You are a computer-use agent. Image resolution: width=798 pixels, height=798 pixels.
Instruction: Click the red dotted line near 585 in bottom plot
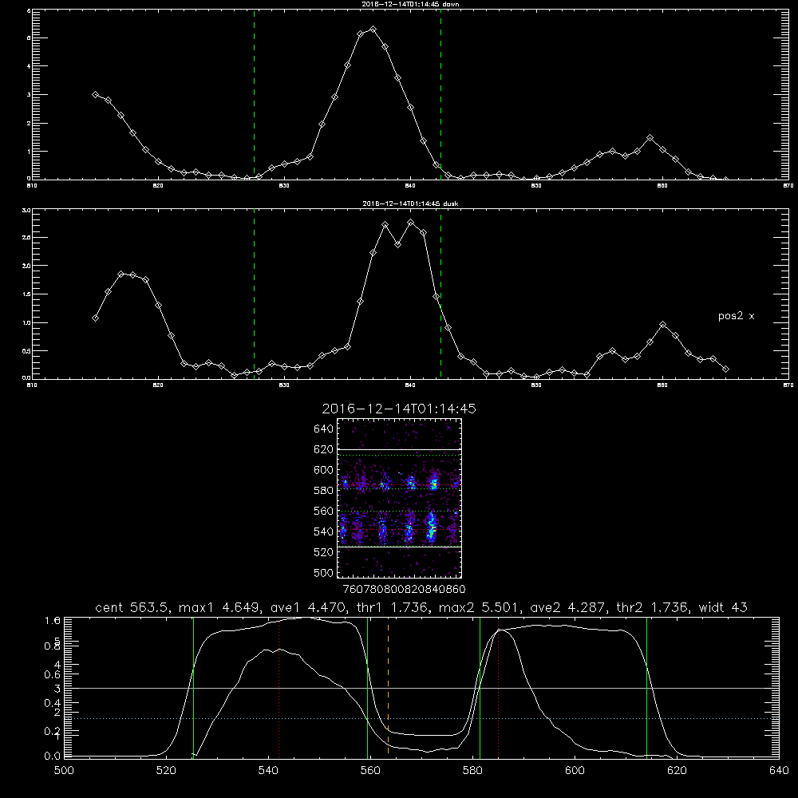click(498, 688)
